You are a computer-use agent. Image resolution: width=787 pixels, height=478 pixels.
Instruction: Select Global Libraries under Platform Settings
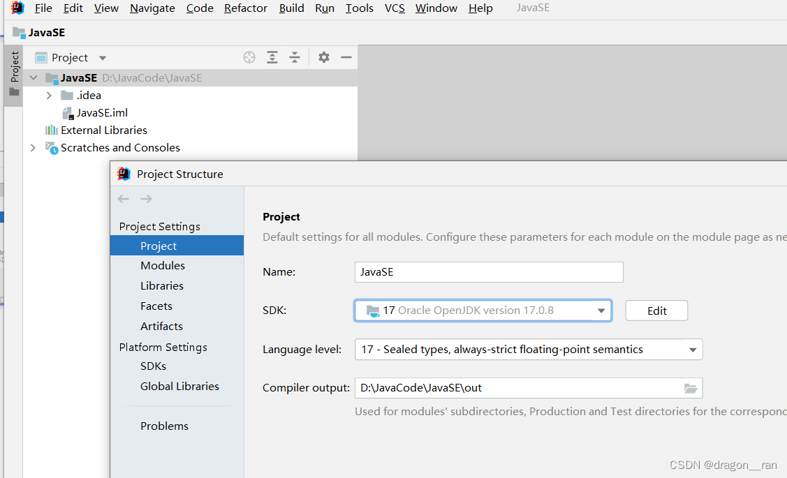[177, 386]
